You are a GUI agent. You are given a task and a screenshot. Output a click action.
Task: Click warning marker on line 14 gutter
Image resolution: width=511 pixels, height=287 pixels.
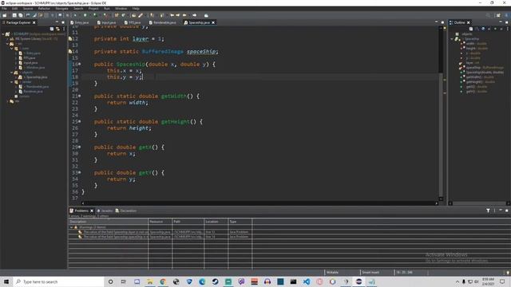70,51
